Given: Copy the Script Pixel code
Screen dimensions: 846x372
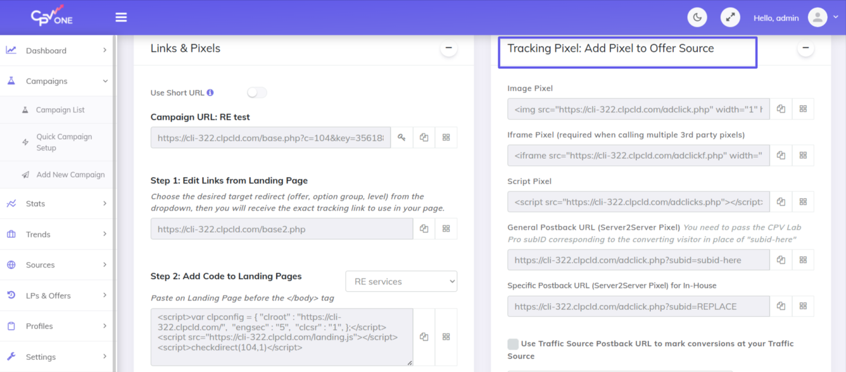Looking at the screenshot, I should (781, 202).
